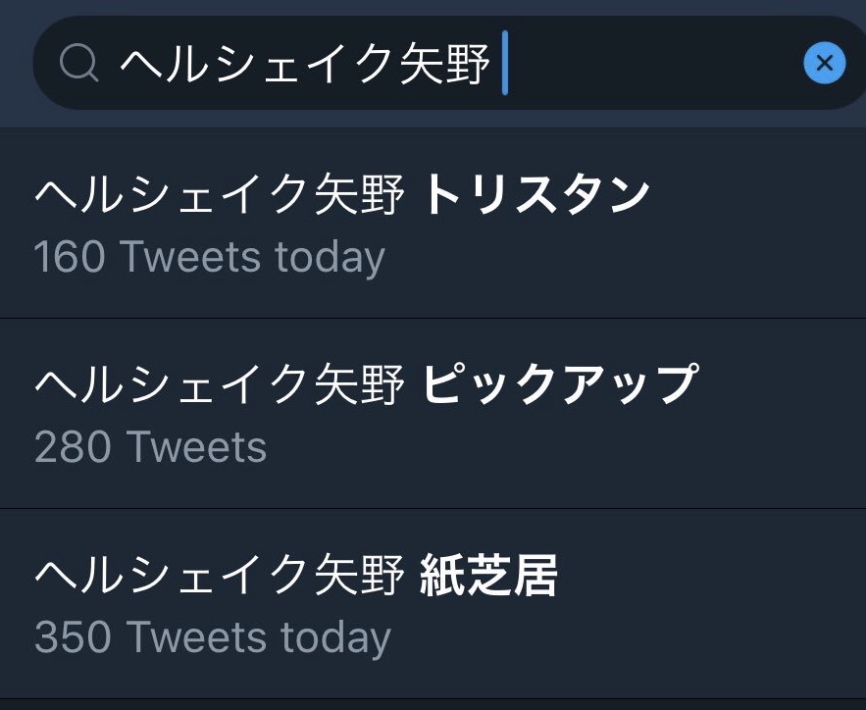Click ヘルシェイク矢野 prefix in the トリスタン row
Screen dimensions: 866x710
point(220,195)
